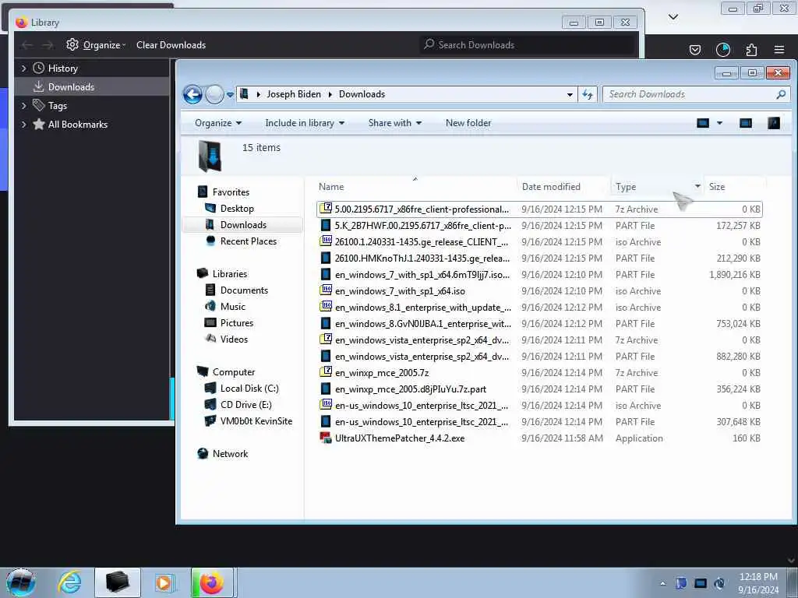Click Joseph Biden in the address path
The width and height of the screenshot is (798, 598).
click(x=294, y=94)
